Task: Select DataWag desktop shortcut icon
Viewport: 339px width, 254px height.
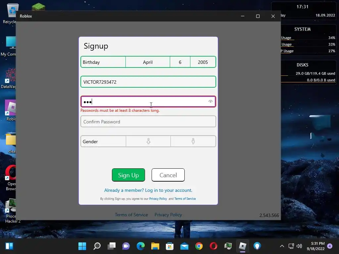Action: 9,78
